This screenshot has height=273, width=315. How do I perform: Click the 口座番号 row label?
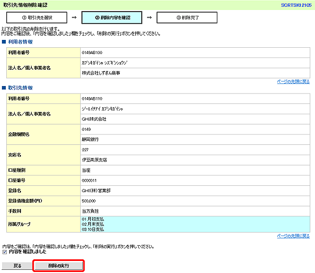click(x=17, y=181)
